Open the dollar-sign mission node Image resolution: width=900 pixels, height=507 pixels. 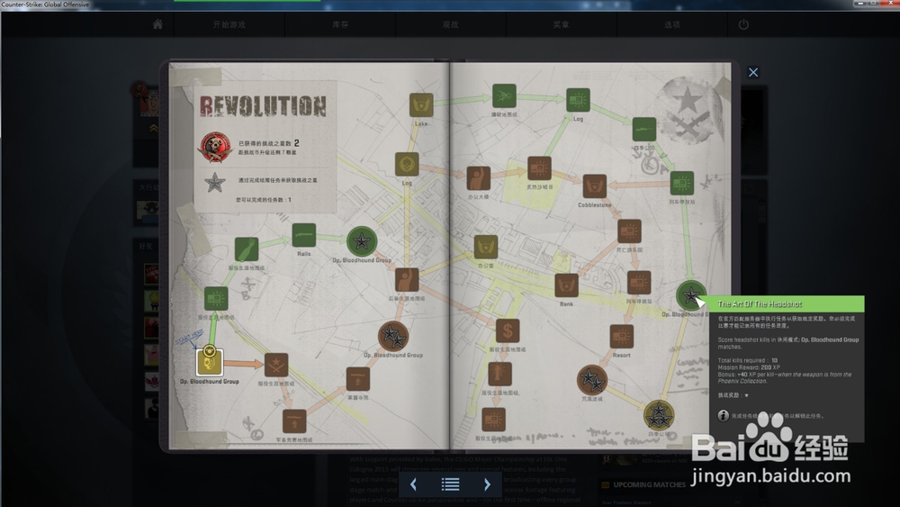point(508,331)
